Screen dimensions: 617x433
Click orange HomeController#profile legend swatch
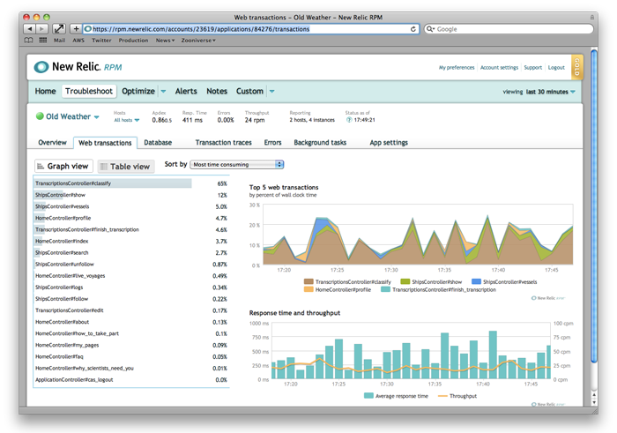[308, 289]
